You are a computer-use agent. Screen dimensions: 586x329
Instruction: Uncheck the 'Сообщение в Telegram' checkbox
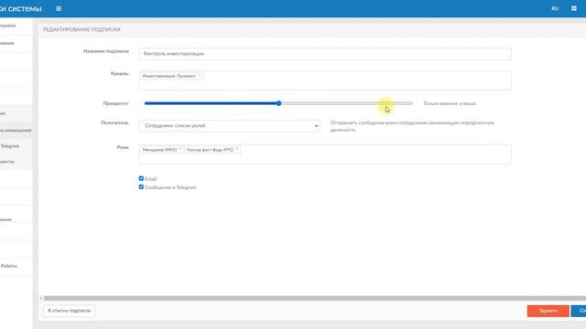(141, 187)
